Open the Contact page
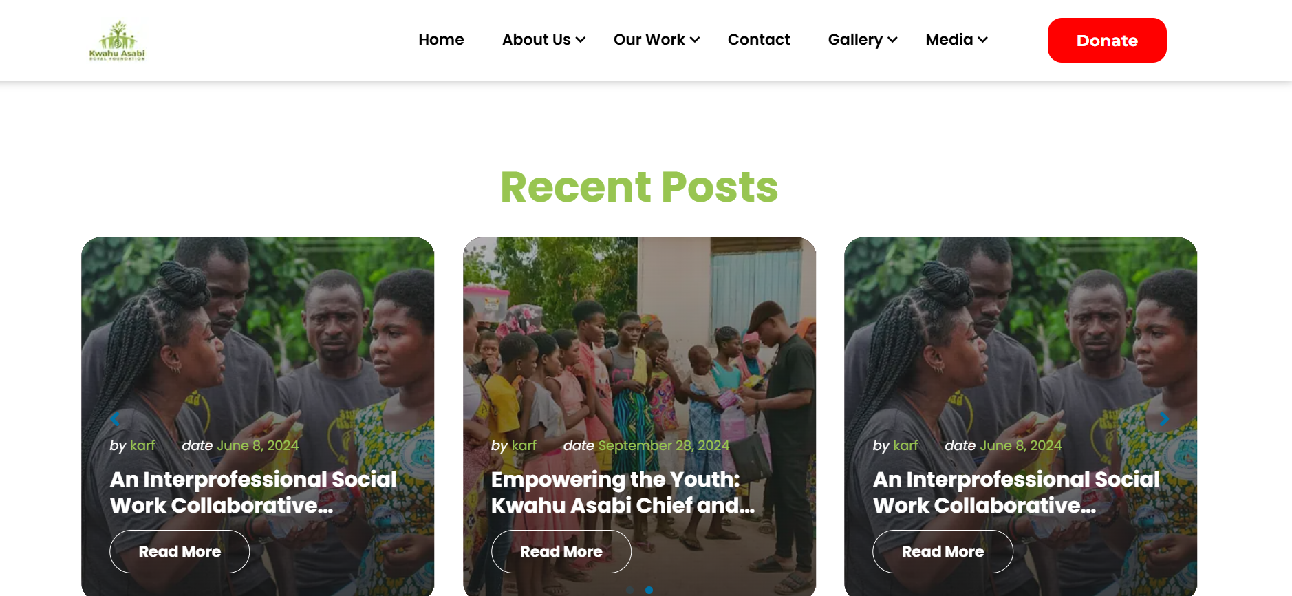Viewport: 1292px width, 596px height. point(759,40)
